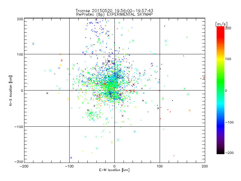Click the colorbar label '200'
This screenshot has width=241, height=181.
click(x=228, y=28)
